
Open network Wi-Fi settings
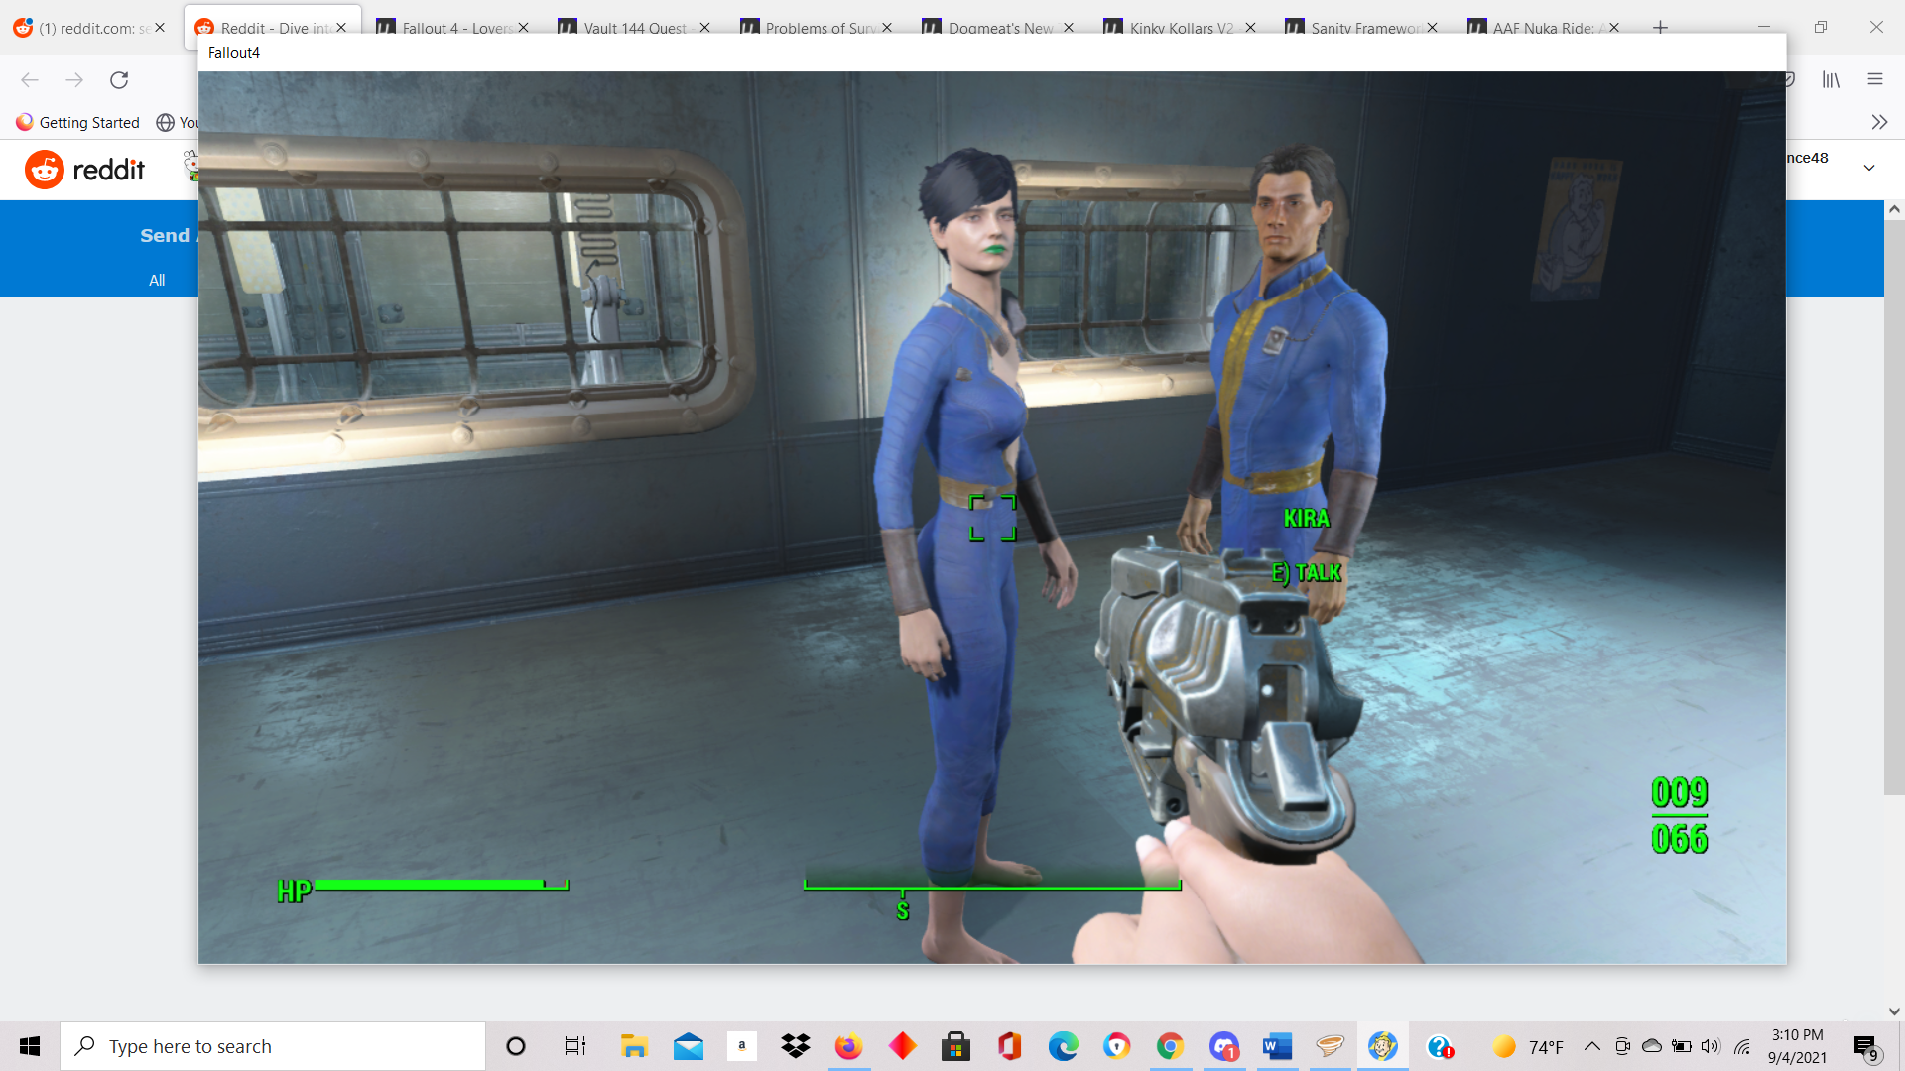coord(1741,1046)
